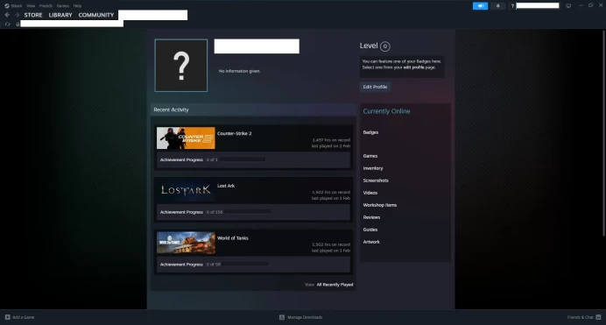The height and width of the screenshot is (325, 606).
Task: Open the Games link in sidebar
Action: pos(370,156)
